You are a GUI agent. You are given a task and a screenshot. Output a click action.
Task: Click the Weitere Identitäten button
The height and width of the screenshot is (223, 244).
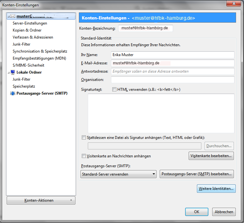click(216, 189)
